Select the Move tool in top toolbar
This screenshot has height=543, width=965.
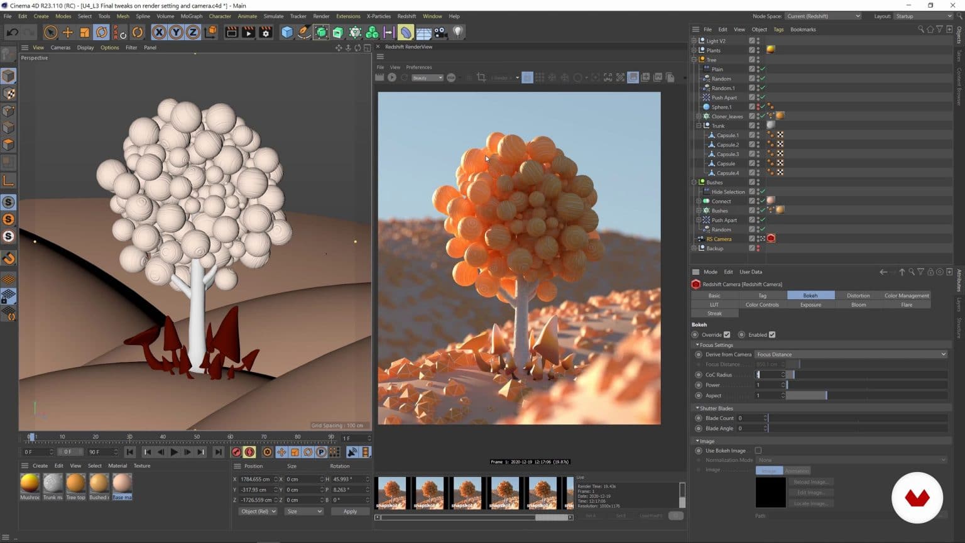click(68, 32)
